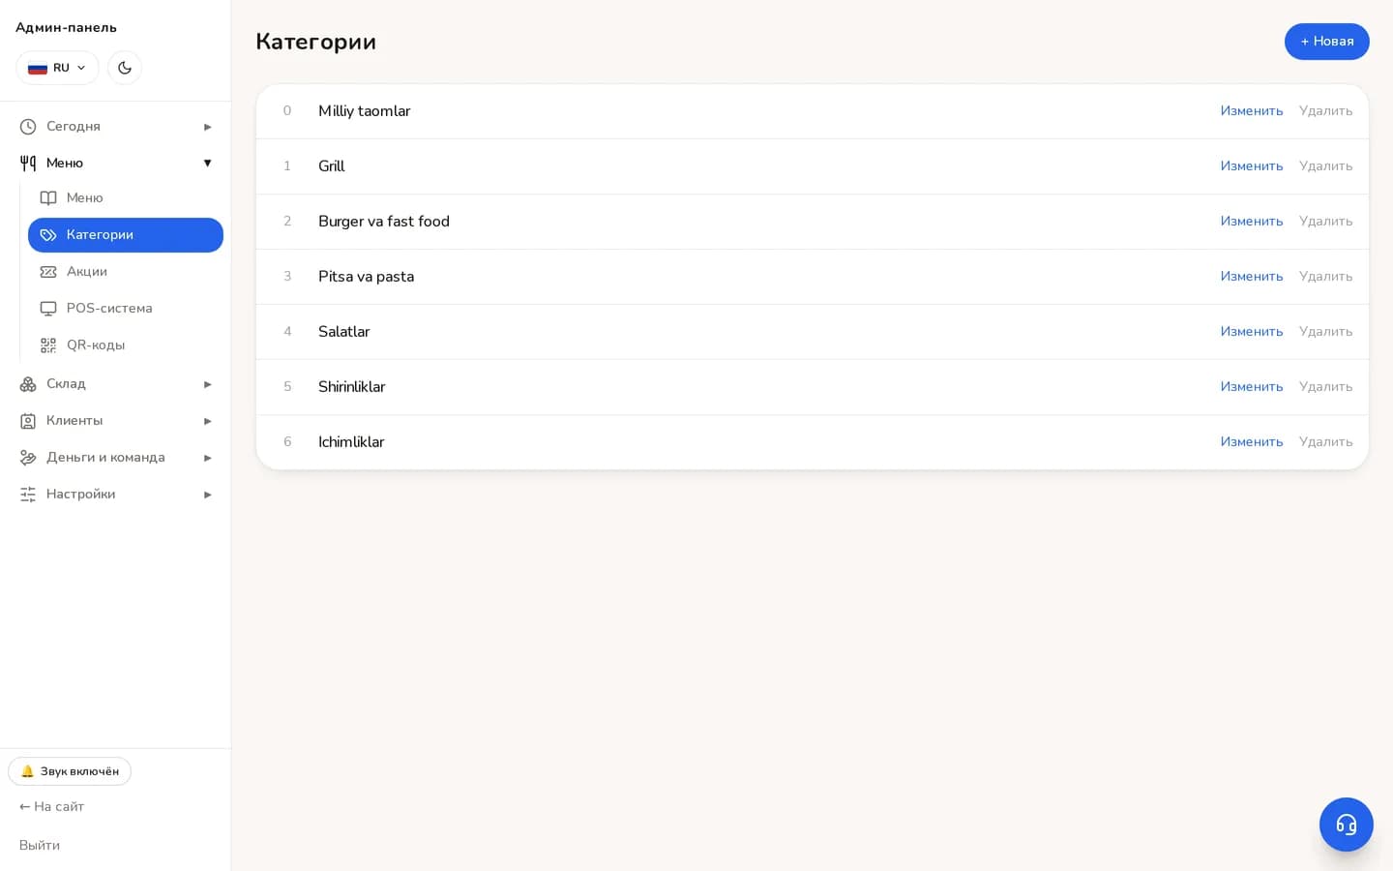Screen dimensions: 1393x871
Task: Create a category with + Новая button
Action: [x=1326, y=42]
